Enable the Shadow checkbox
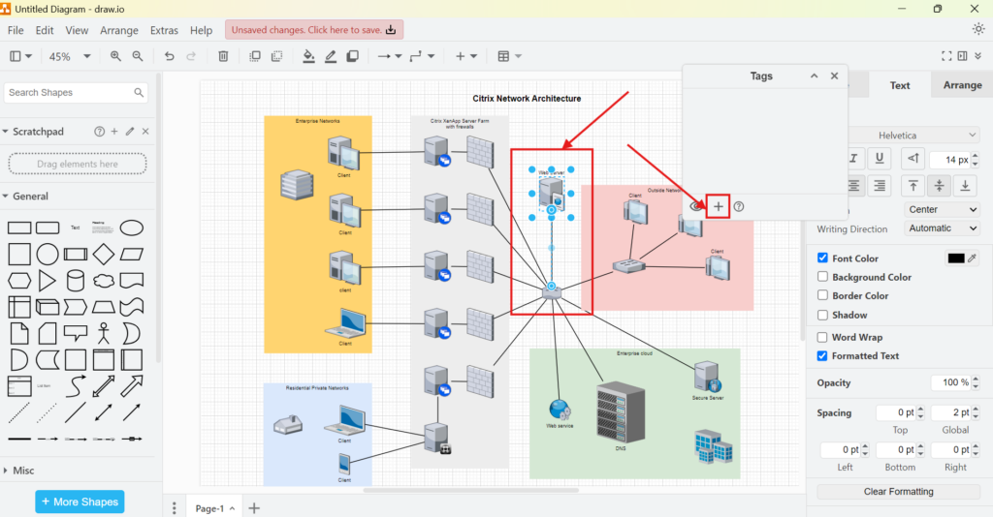The height and width of the screenshot is (517, 993). click(822, 315)
